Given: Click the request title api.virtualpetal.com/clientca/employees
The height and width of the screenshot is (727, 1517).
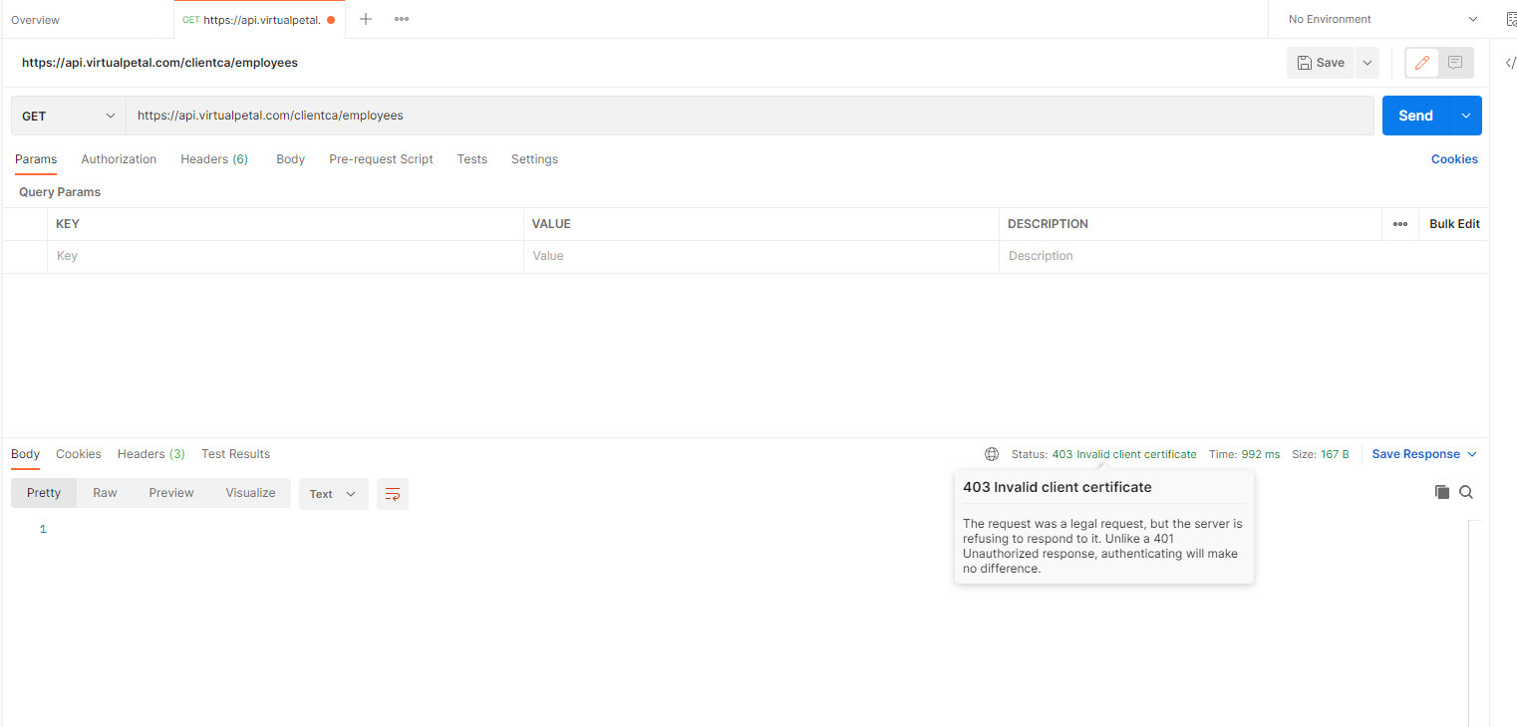Looking at the screenshot, I should pyautogui.click(x=159, y=63).
